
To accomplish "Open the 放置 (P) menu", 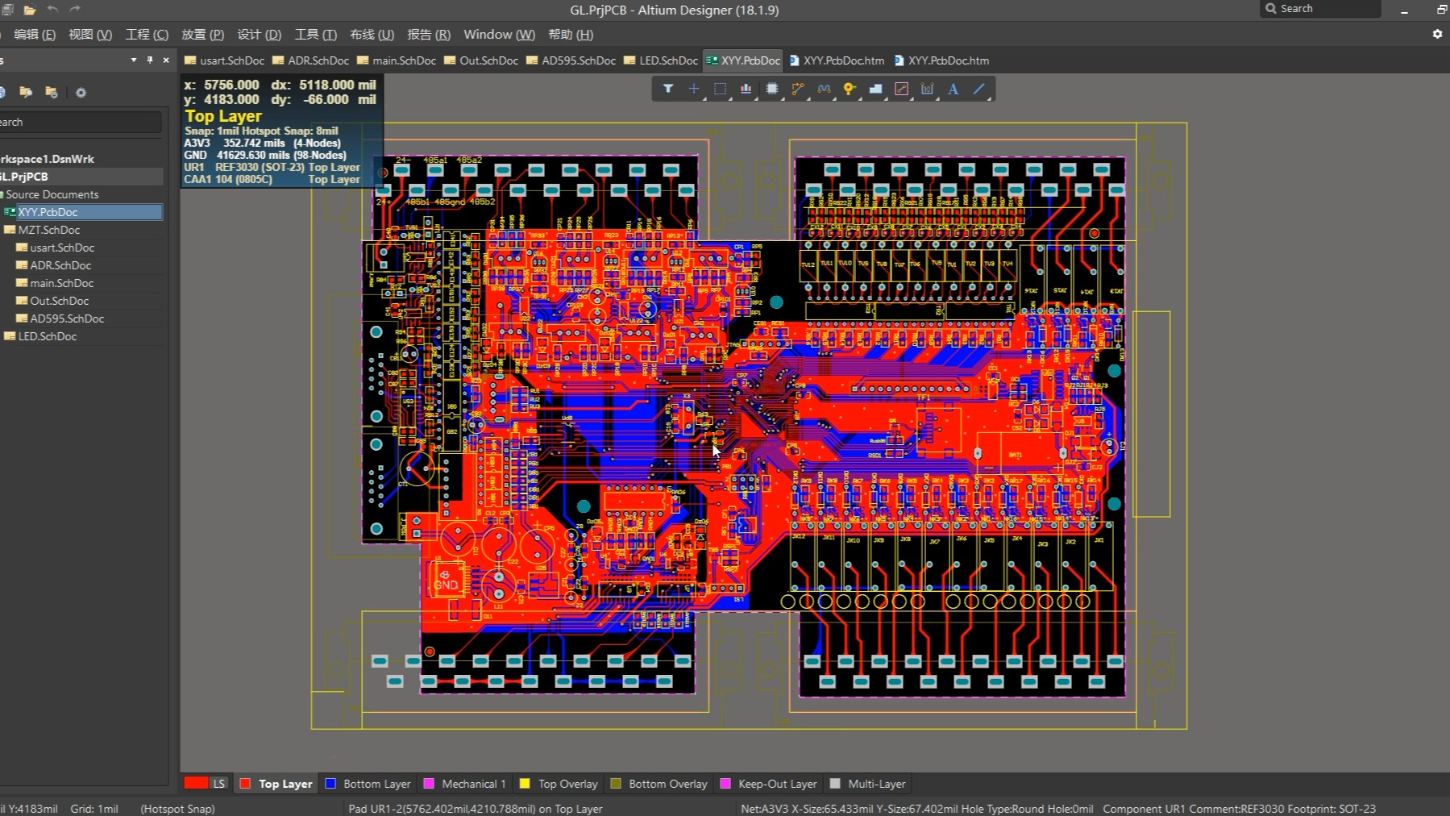I will [202, 34].
